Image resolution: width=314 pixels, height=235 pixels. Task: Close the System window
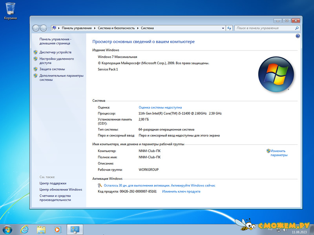point(296,21)
